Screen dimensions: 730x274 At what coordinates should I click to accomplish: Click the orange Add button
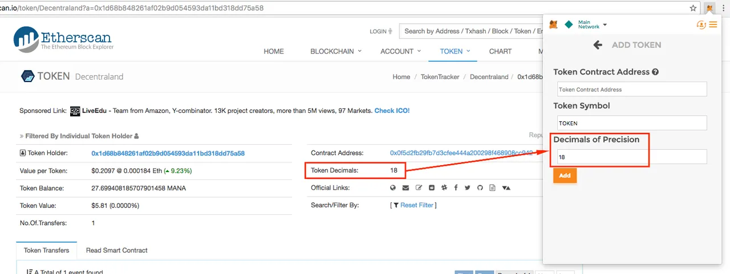[565, 175]
